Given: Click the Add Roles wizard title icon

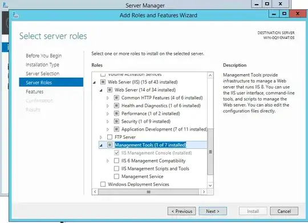Looking at the screenshot, I should click(15, 15).
